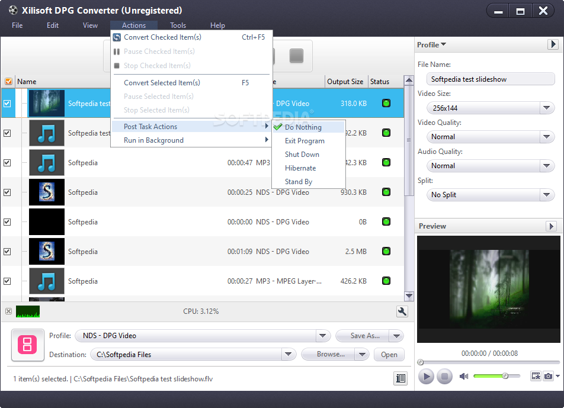This screenshot has height=408, width=564.
Task: Click the preview seek bar handle
Action: (x=420, y=362)
